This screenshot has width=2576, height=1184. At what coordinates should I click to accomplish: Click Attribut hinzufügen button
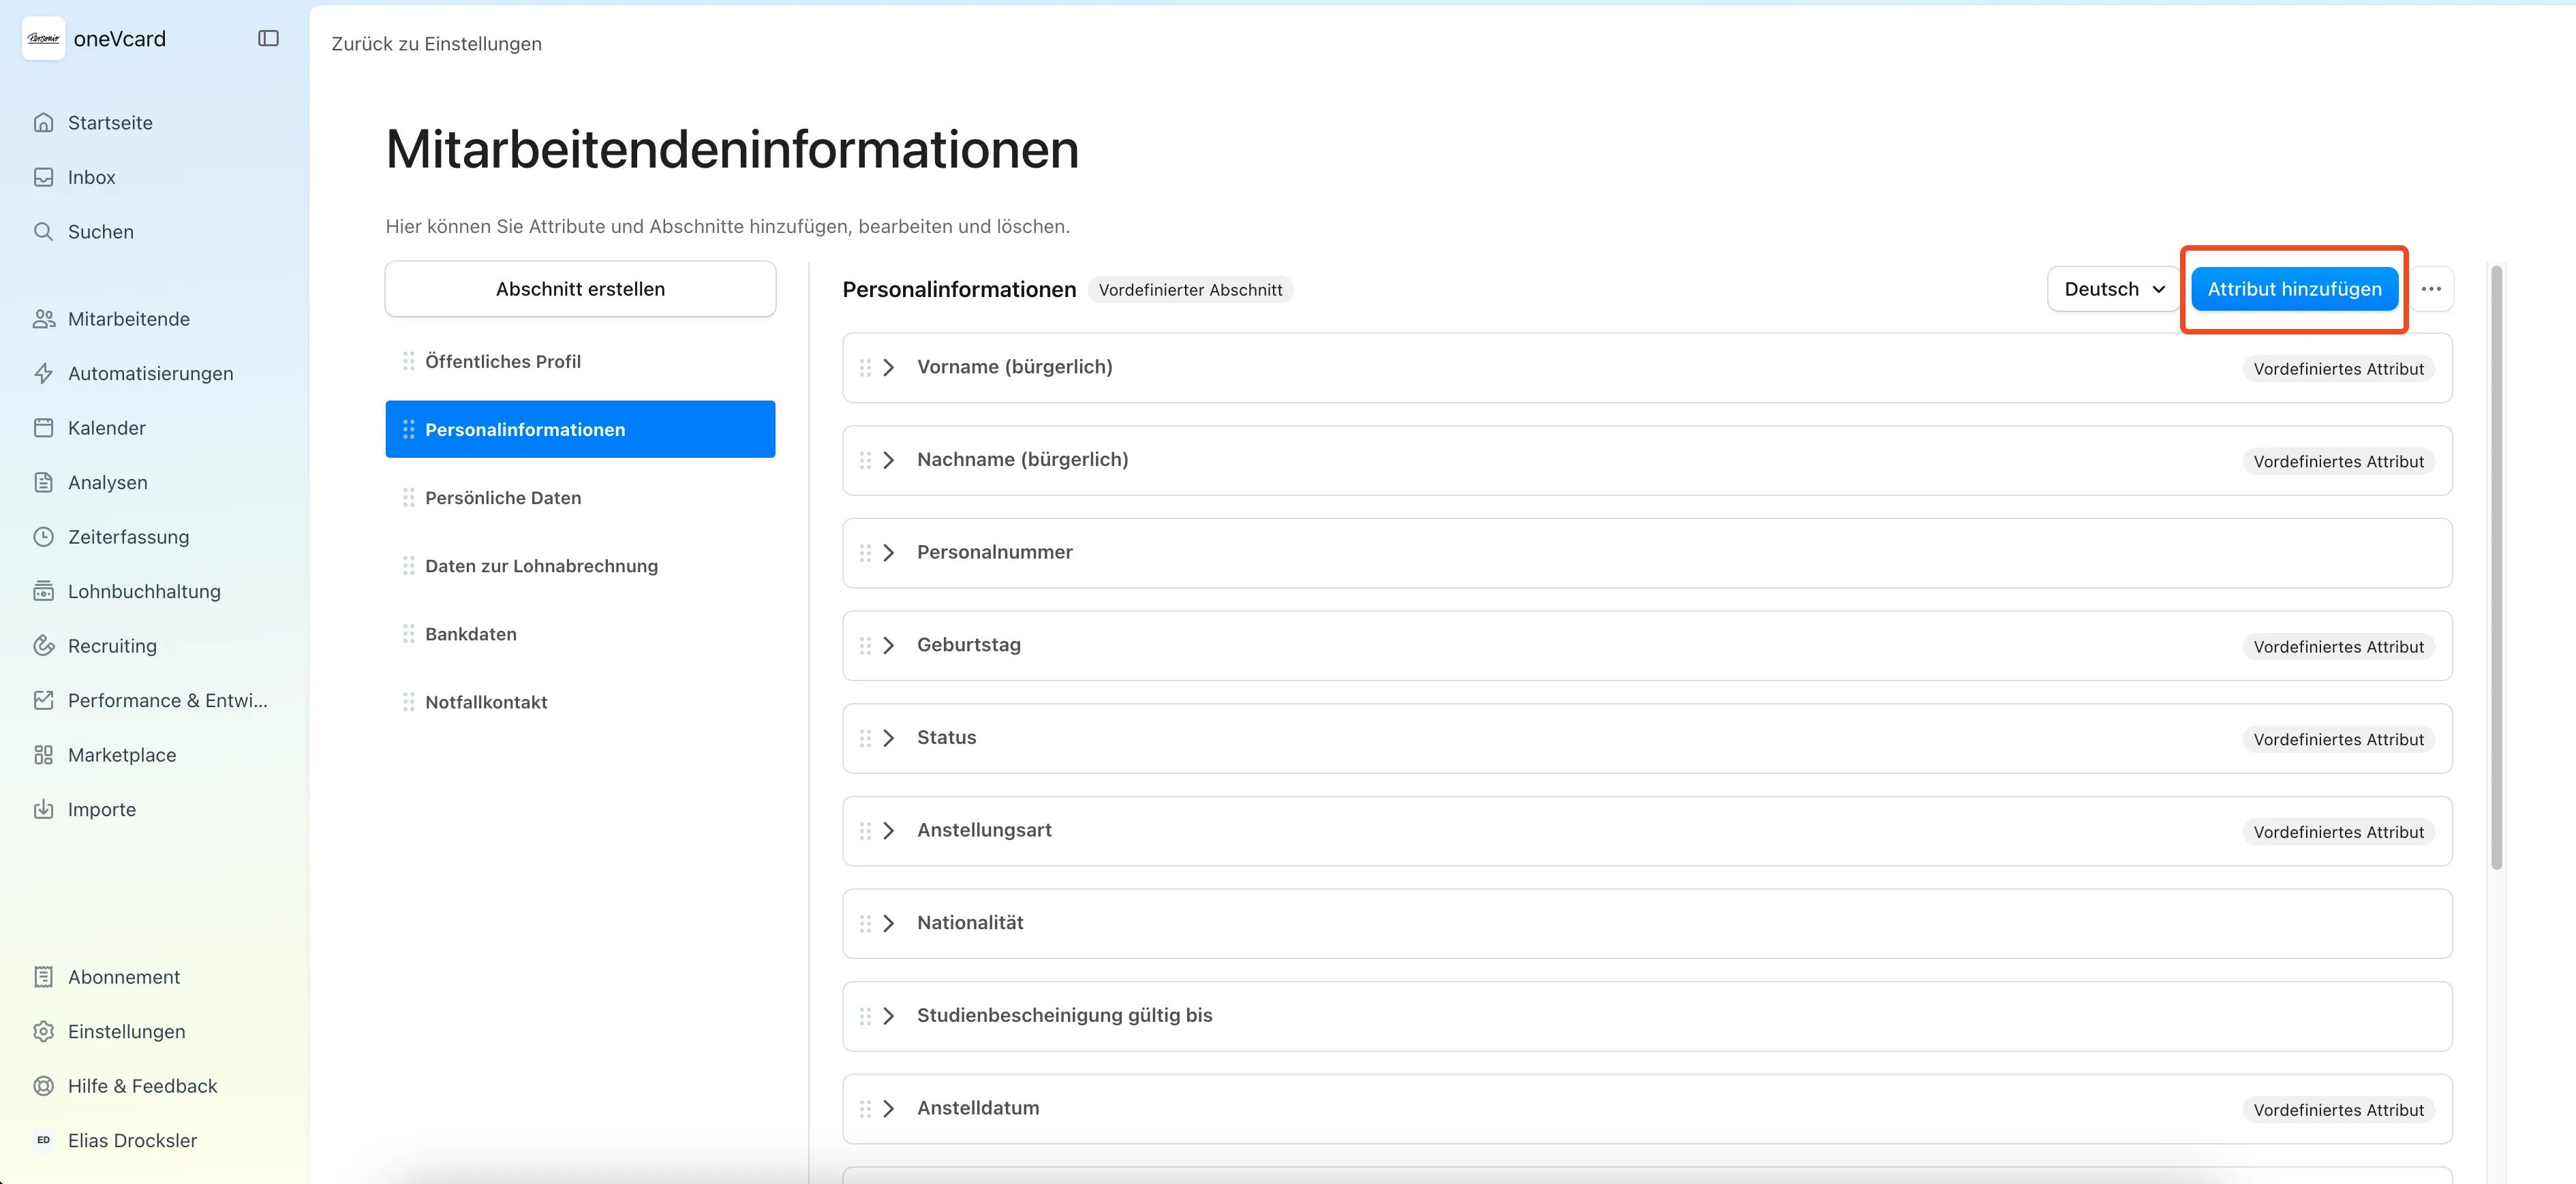[2294, 289]
